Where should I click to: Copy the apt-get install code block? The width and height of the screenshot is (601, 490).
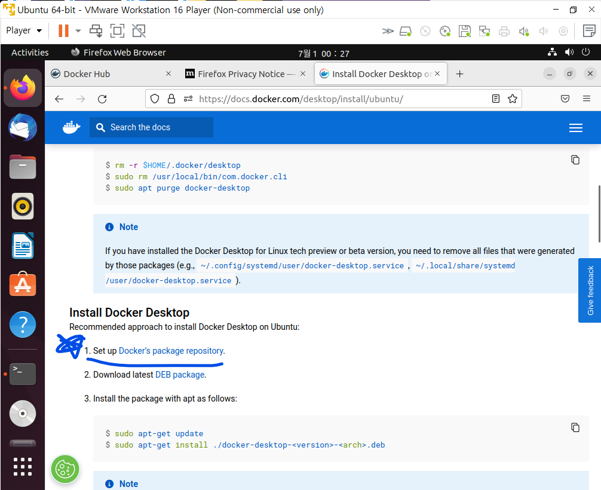click(x=575, y=427)
